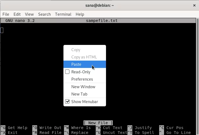Click the New File status message
Screen dimensions: 199x135
coord(98,123)
